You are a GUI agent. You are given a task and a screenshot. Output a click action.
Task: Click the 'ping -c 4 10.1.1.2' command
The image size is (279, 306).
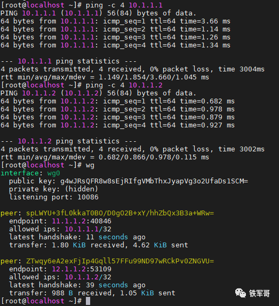click(124, 85)
